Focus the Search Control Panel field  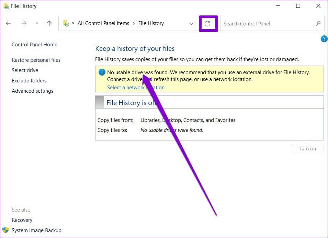(x=272, y=23)
